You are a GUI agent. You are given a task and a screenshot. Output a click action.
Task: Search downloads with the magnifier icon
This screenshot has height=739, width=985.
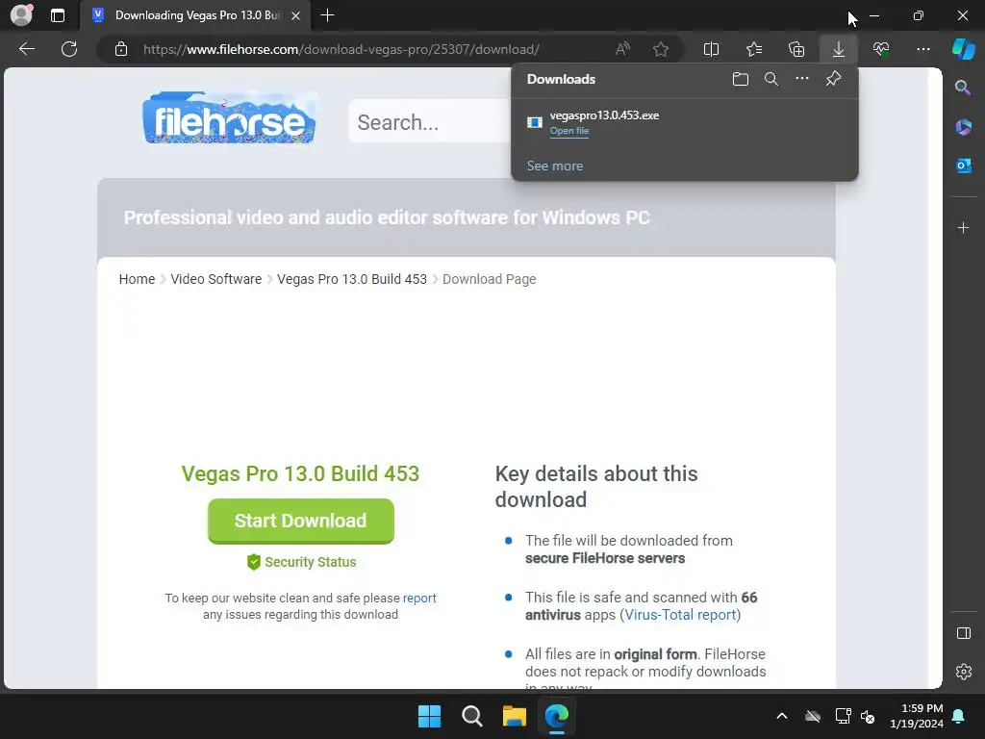(x=771, y=79)
